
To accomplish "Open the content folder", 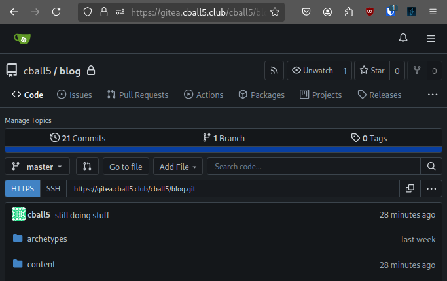I will 41,264.
